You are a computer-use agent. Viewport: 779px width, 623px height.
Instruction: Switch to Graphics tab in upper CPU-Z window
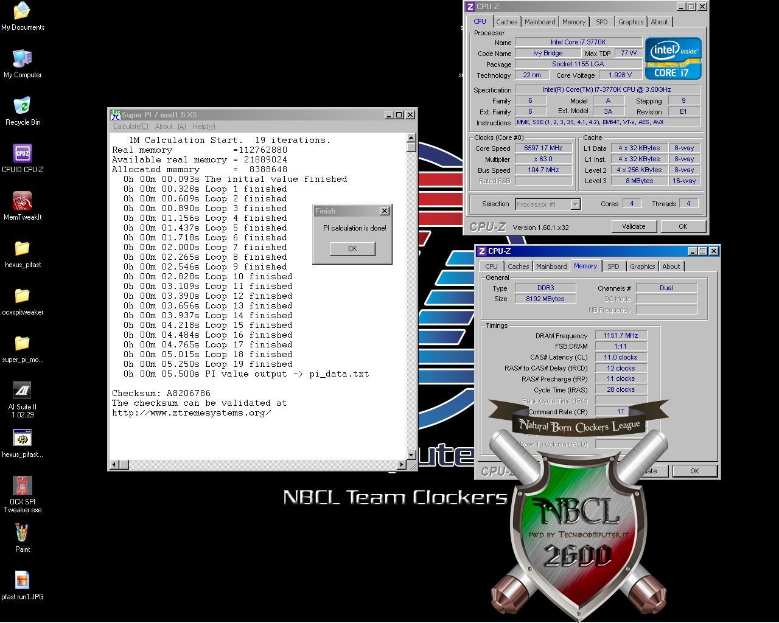tap(631, 22)
